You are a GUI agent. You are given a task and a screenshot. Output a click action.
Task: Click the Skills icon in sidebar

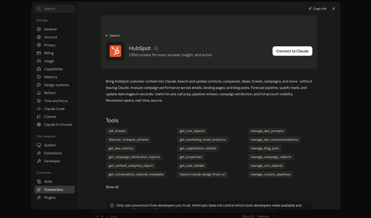39,181
